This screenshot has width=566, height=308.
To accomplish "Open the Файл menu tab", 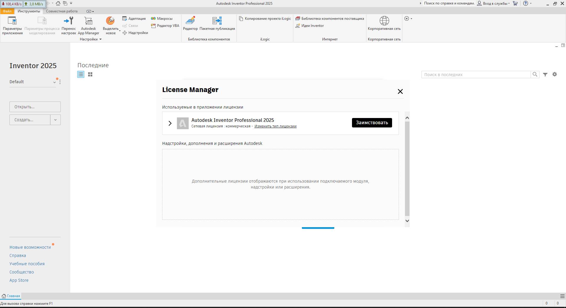I will coord(7,11).
